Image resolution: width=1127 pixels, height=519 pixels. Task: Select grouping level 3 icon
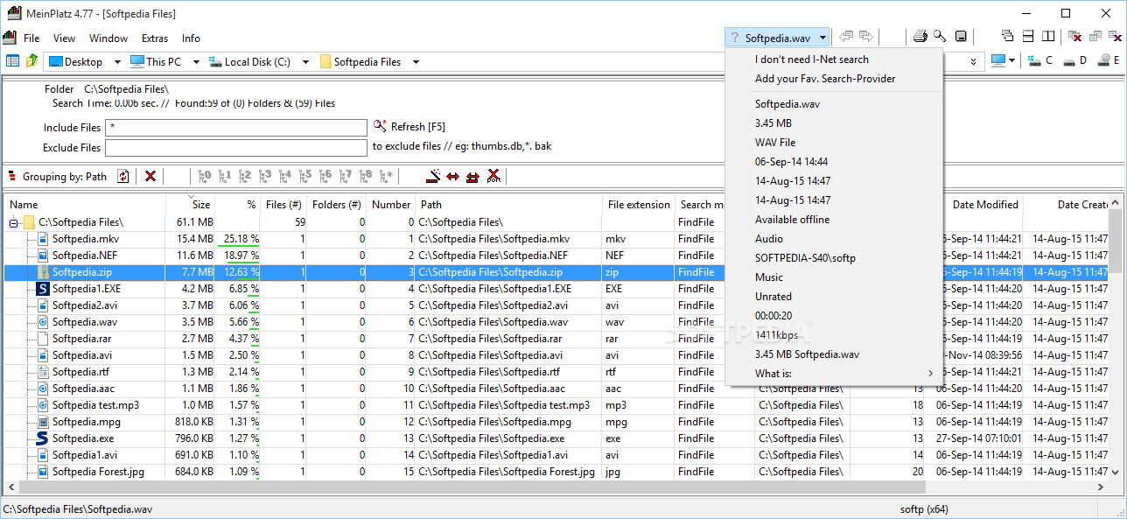click(265, 176)
